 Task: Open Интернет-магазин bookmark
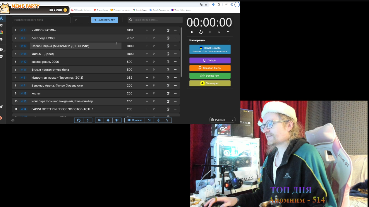[x=120, y=10]
